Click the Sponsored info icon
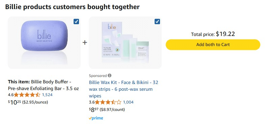 coord(109,76)
